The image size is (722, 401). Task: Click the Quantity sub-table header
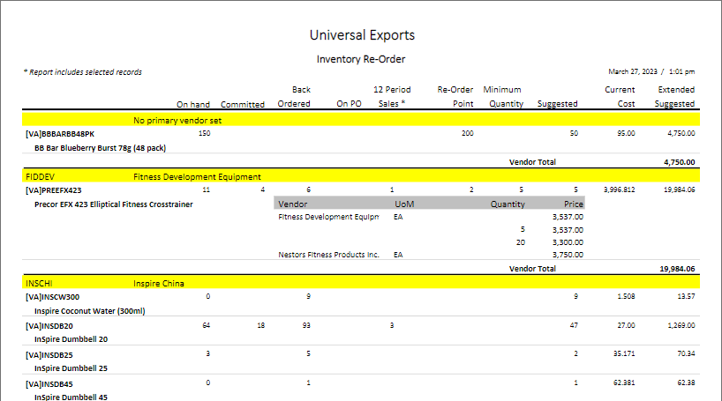tap(508, 204)
